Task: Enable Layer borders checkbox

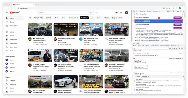Action: coord(134,90)
